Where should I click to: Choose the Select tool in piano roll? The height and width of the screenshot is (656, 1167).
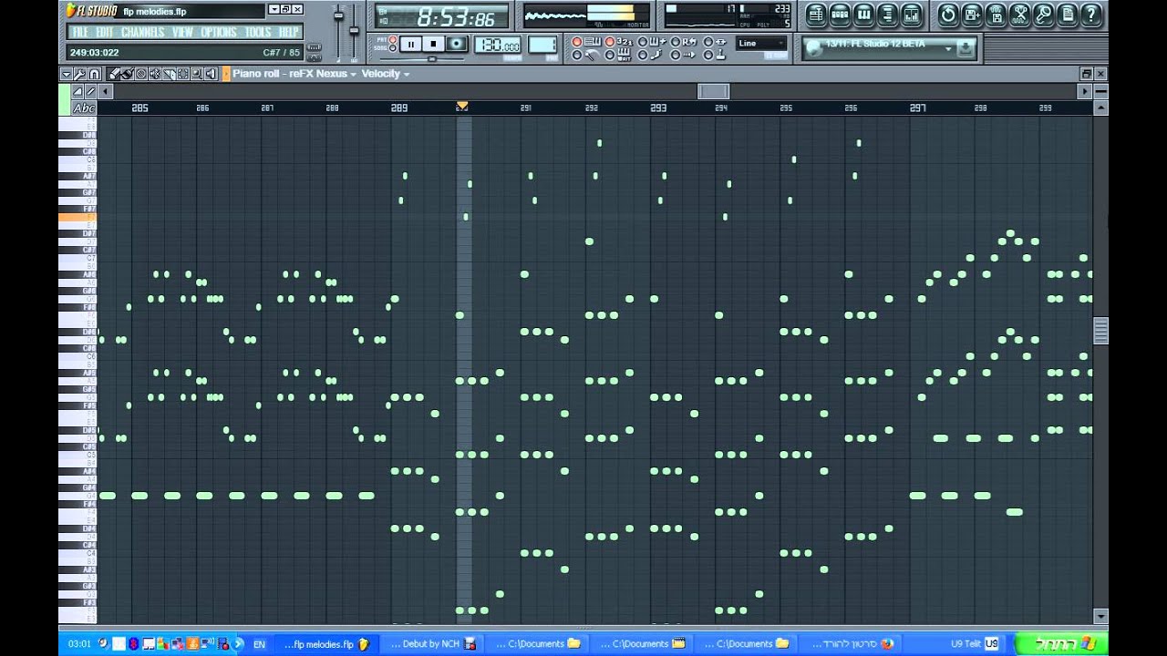(x=183, y=74)
